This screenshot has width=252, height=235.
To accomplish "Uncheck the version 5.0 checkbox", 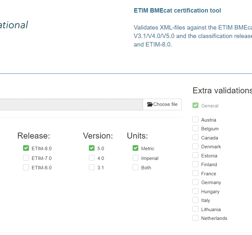I will pyautogui.click(x=92, y=148).
